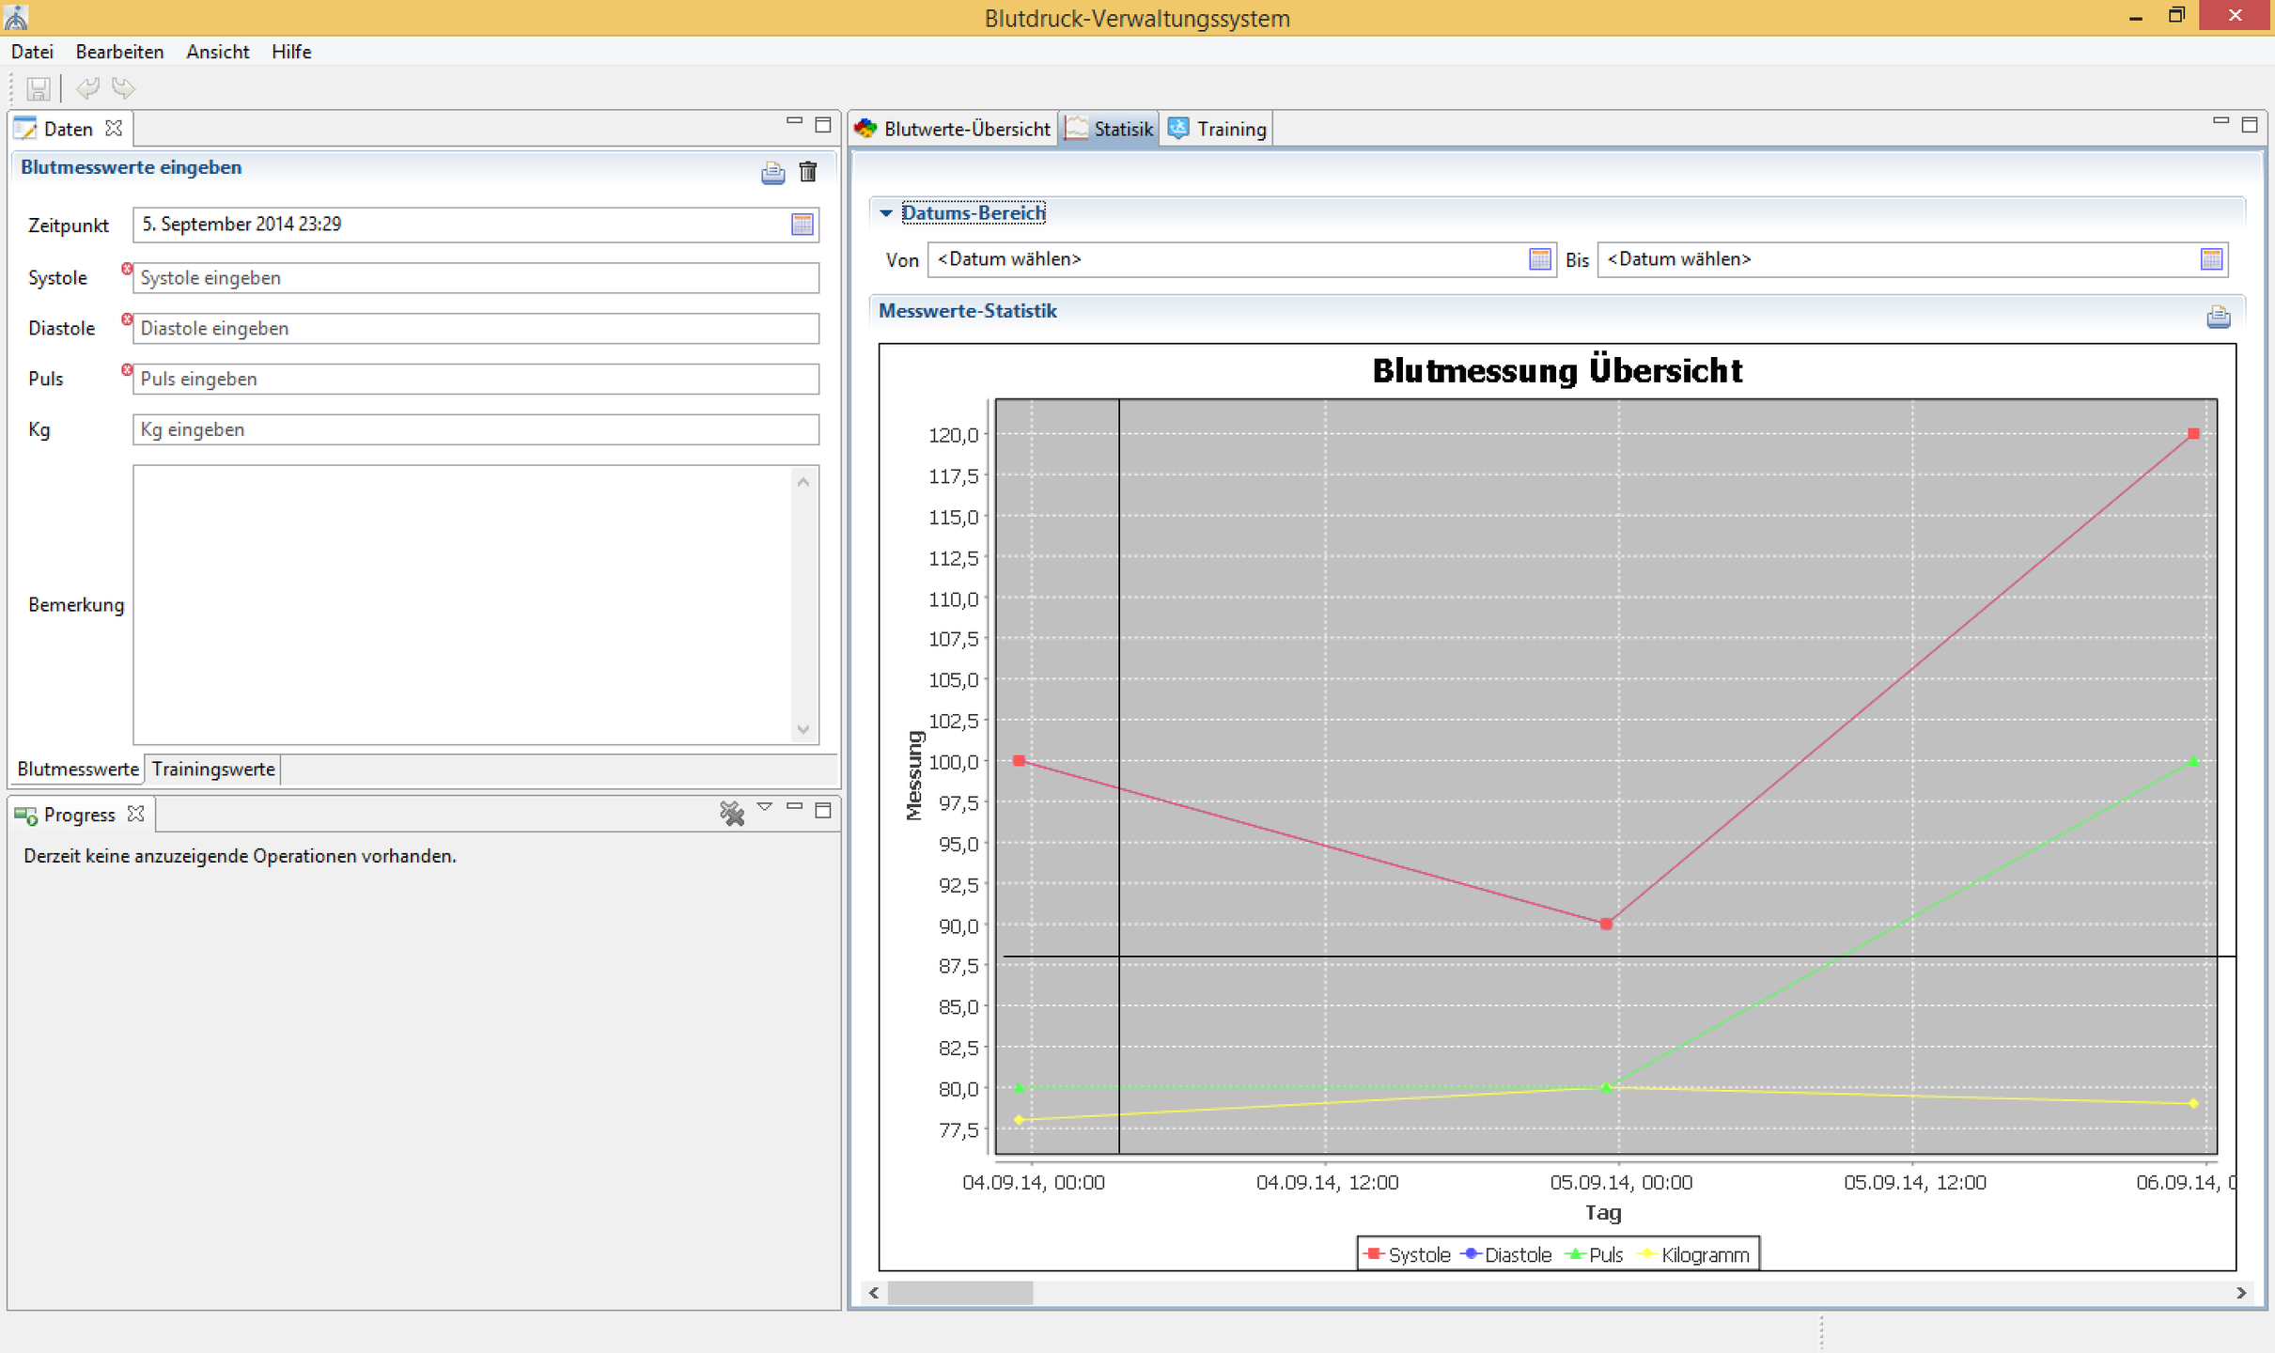Open the calendar picker for Zeitpunkt
Image resolution: width=2275 pixels, height=1353 pixels.
[802, 225]
